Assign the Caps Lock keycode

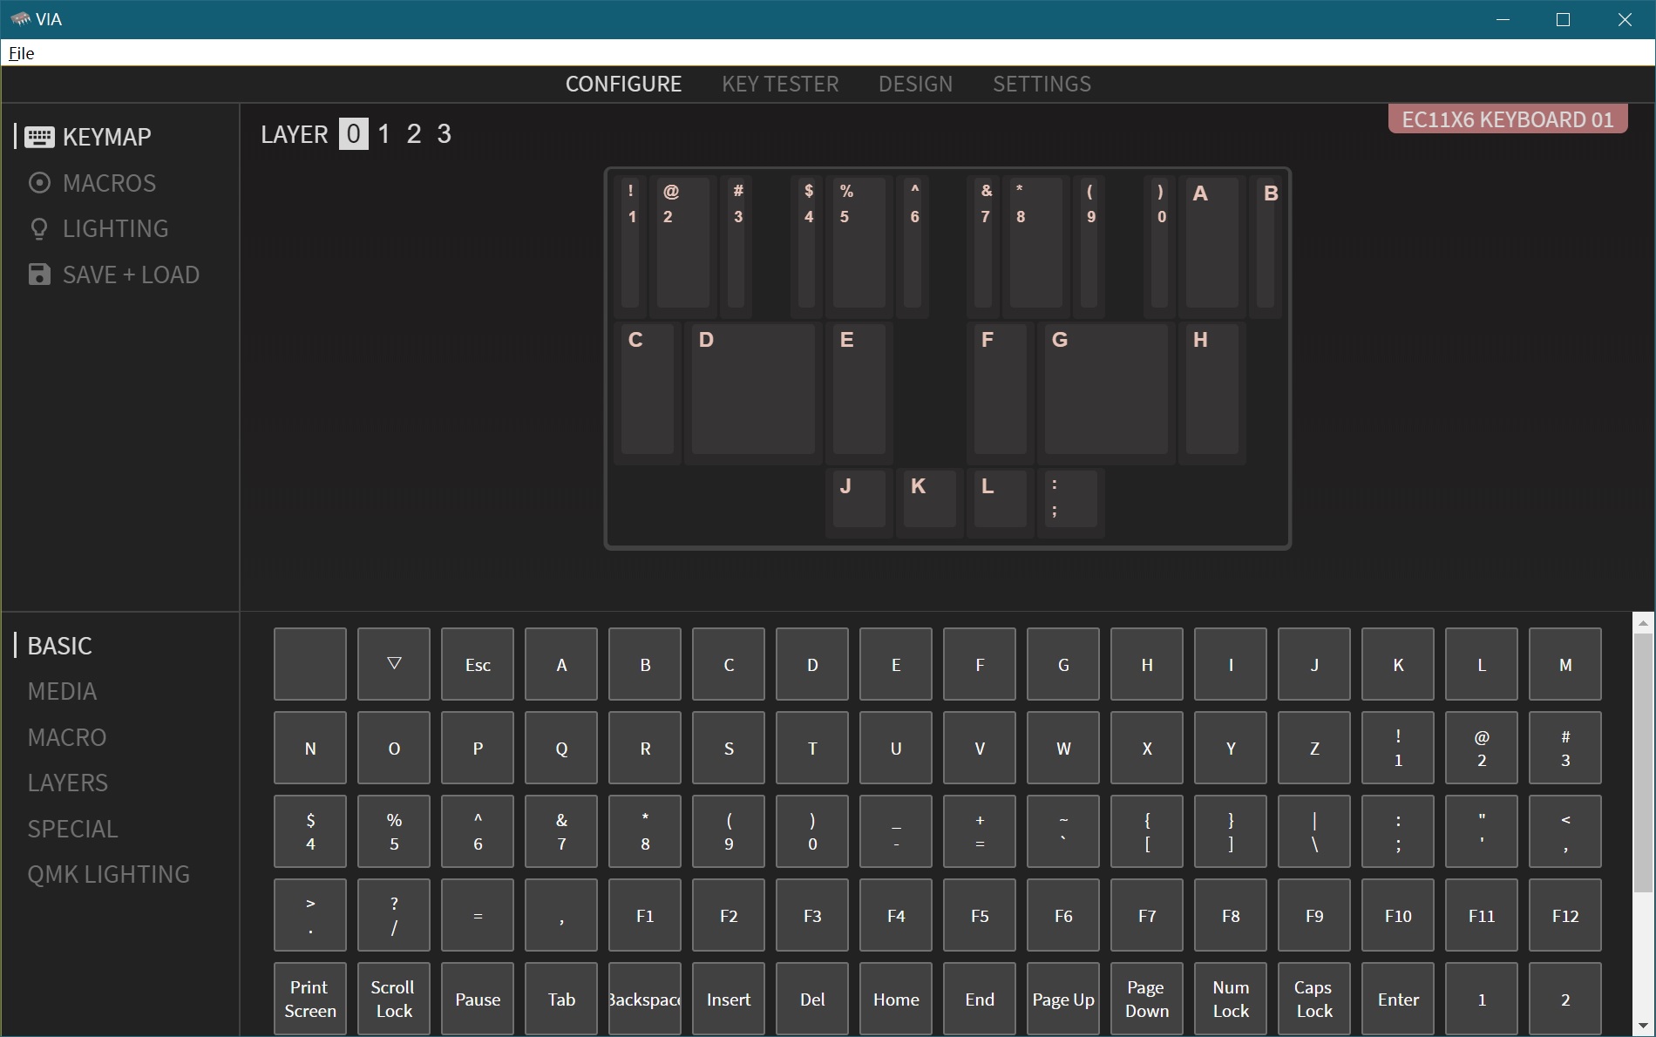click(1314, 999)
